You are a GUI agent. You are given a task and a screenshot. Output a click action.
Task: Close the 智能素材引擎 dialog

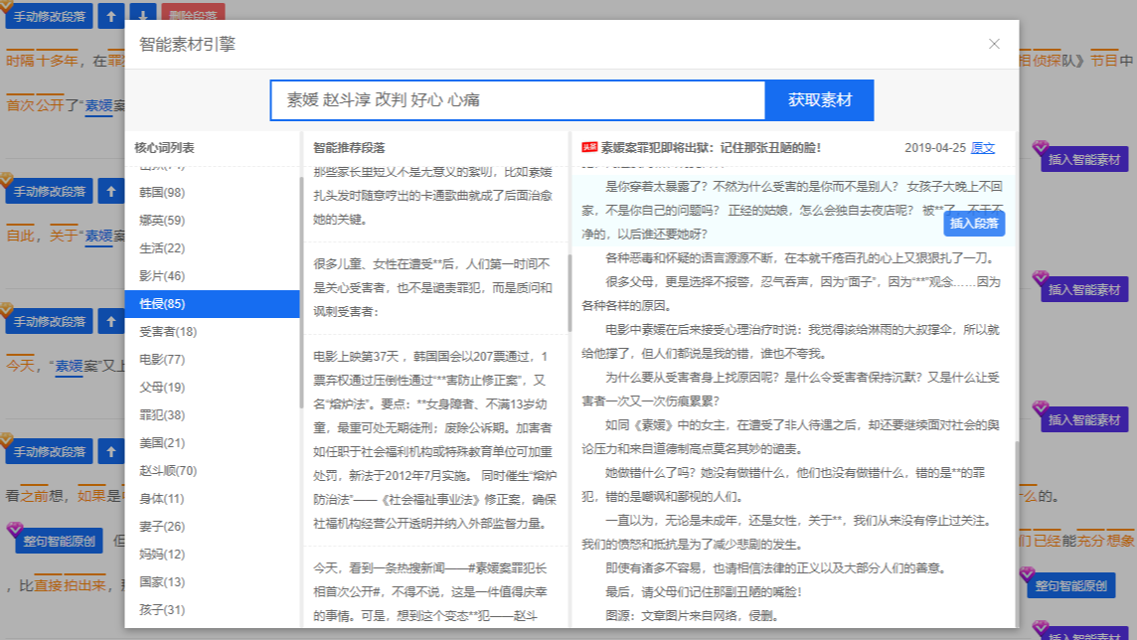pos(994,44)
